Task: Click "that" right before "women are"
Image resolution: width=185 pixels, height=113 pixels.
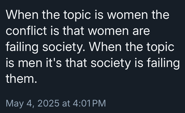Action: 73,31
